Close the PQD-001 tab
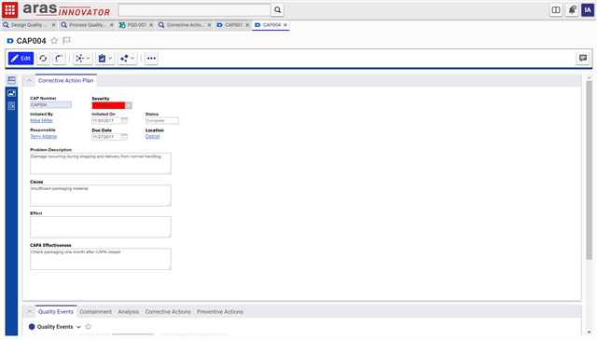This screenshot has width=597, height=340. coord(151,25)
